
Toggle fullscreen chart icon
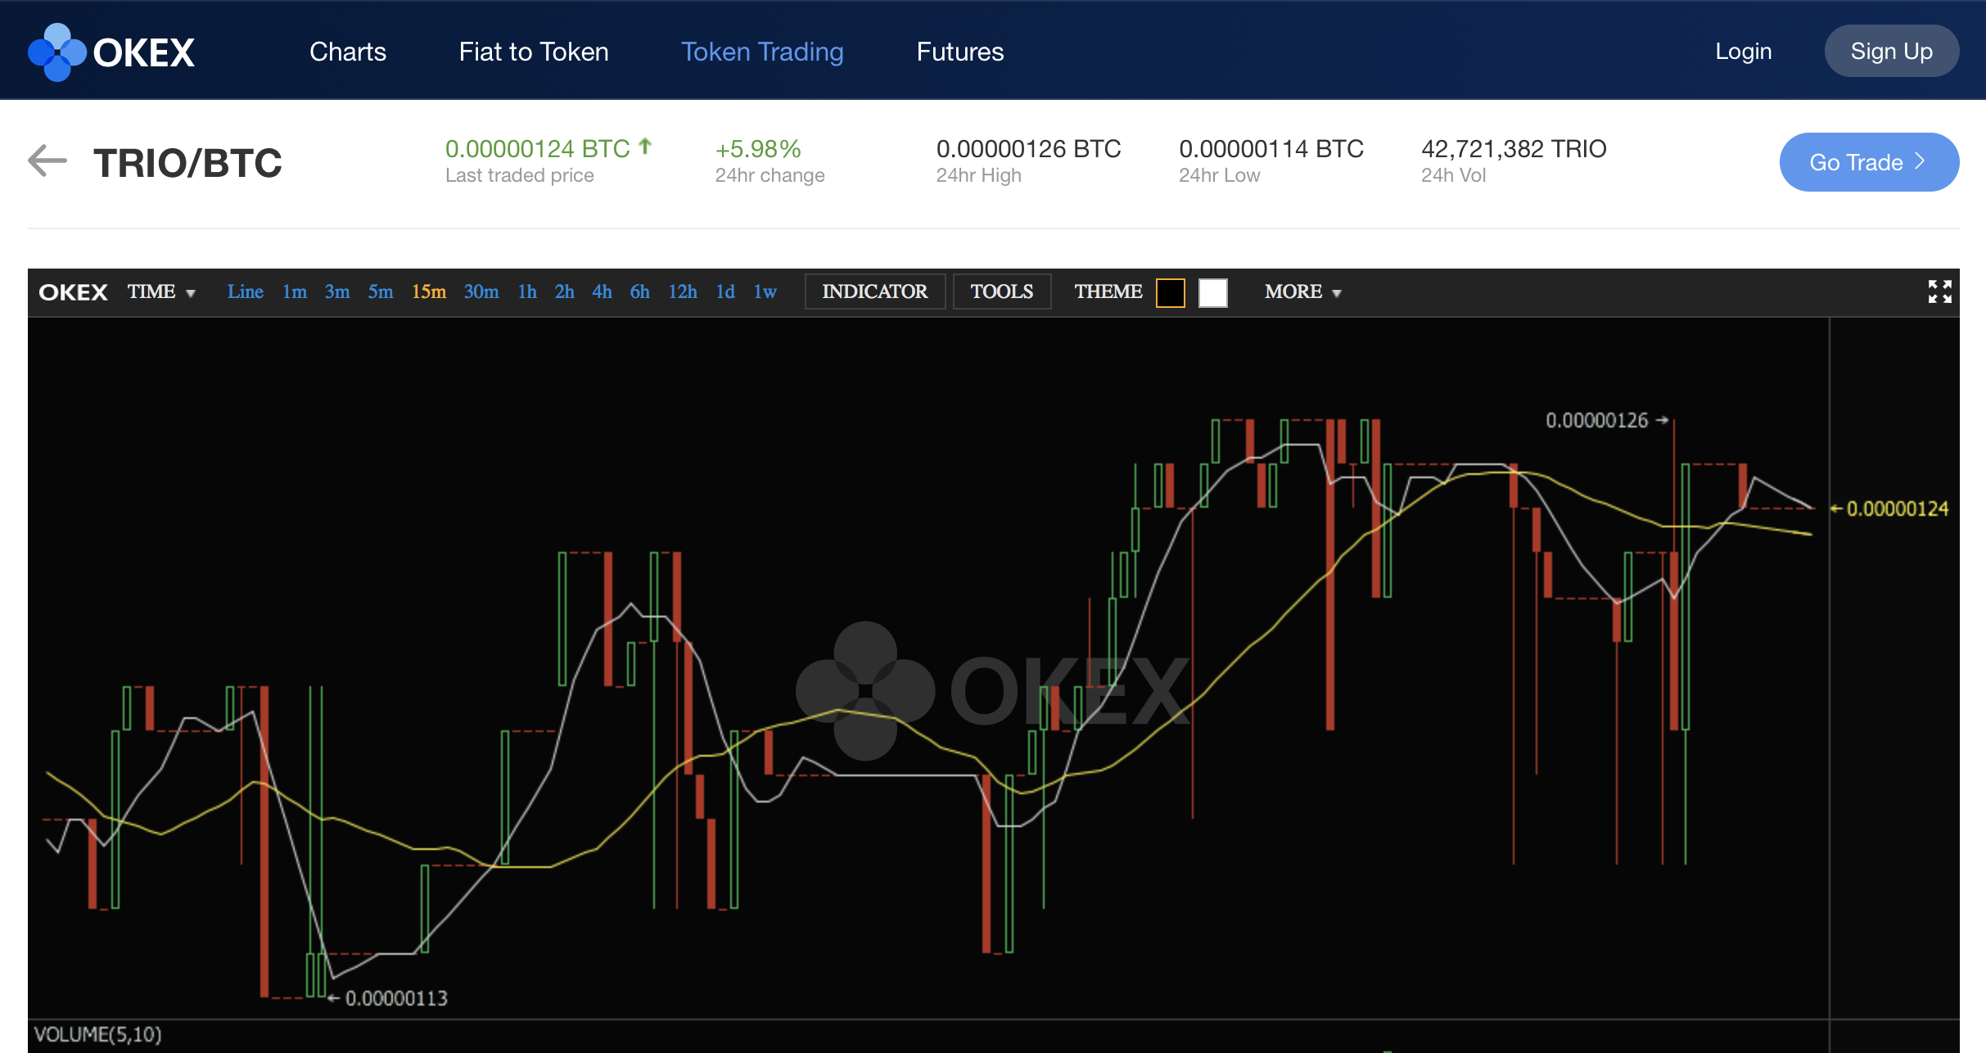pos(1939,291)
